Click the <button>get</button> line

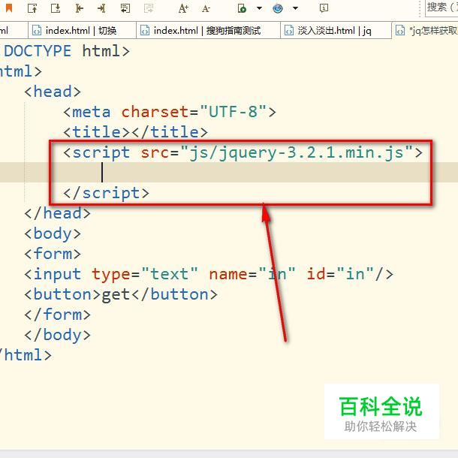pyautogui.click(x=121, y=294)
